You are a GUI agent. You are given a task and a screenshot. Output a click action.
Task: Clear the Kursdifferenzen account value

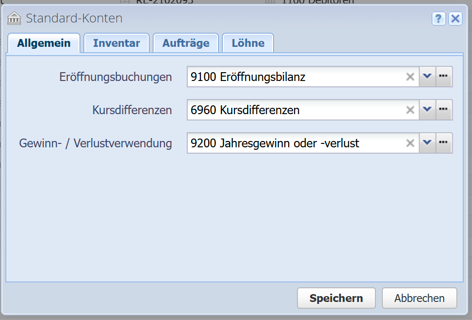tap(410, 110)
